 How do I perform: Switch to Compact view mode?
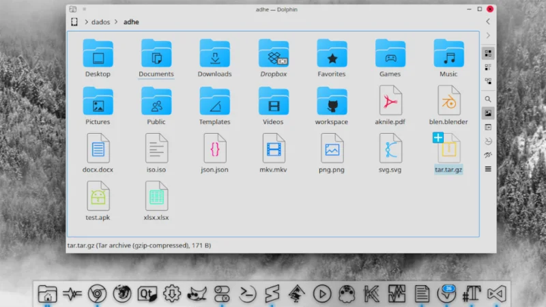(x=488, y=67)
